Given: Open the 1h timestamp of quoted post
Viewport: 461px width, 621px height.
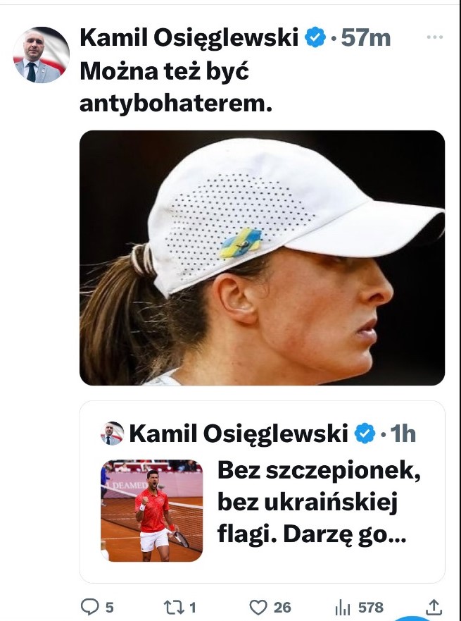Looking at the screenshot, I should pyautogui.click(x=403, y=434).
